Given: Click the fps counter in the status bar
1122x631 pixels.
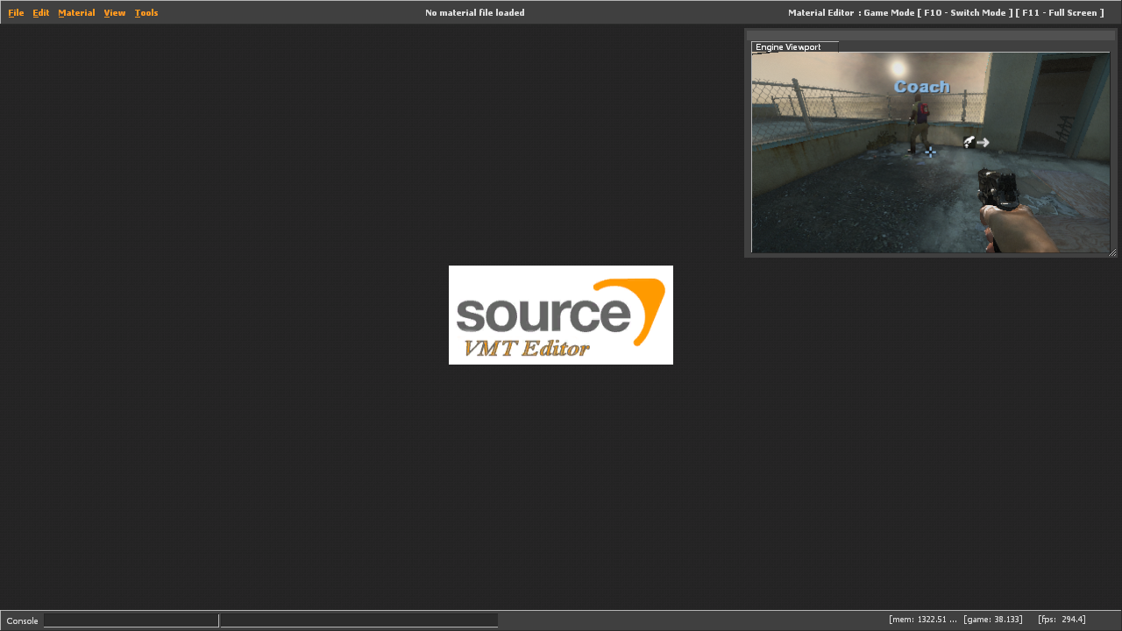Looking at the screenshot, I should (1062, 620).
